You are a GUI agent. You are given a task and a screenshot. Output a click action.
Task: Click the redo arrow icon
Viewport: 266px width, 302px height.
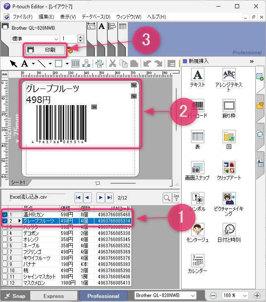tap(158, 64)
